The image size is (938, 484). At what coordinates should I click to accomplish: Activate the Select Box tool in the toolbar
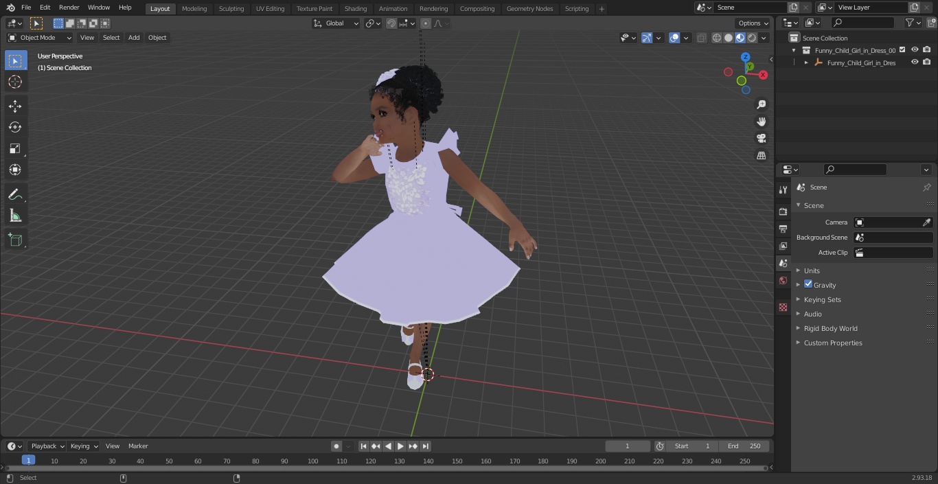pos(15,60)
